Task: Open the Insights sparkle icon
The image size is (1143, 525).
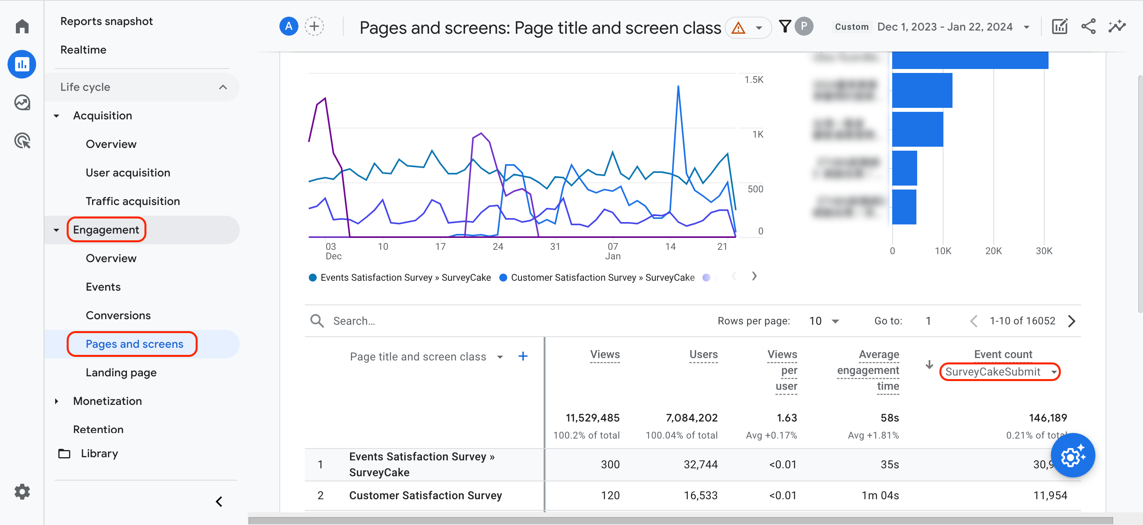Action: tap(1117, 26)
